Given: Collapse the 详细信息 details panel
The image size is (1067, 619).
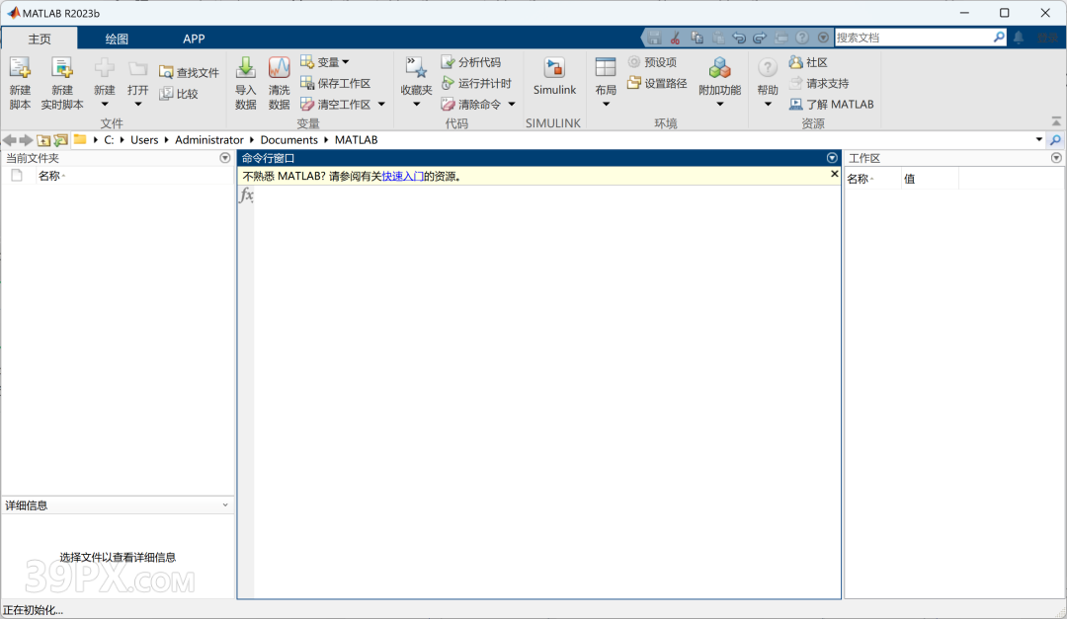Looking at the screenshot, I should pyautogui.click(x=225, y=505).
